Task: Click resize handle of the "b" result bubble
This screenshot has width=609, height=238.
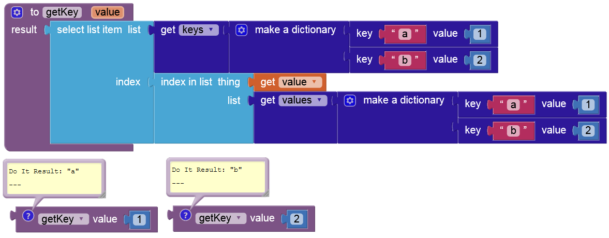Action: coord(265,193)
